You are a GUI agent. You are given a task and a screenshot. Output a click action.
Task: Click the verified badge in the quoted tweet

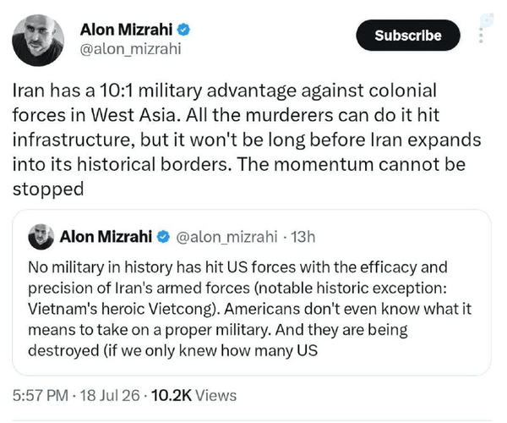pos(163,237)
